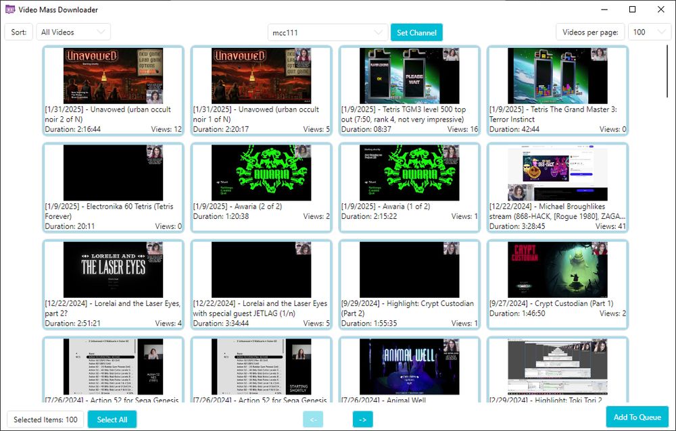Click the "Views: 16" count
The image size is (676, 431).
coord(462,129)
